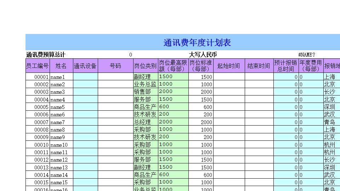Select 副经理 in the name13 row
Image resolution: width=340 pixels, height=191 pixels.
pyautogui.click(x=146, y=167)
